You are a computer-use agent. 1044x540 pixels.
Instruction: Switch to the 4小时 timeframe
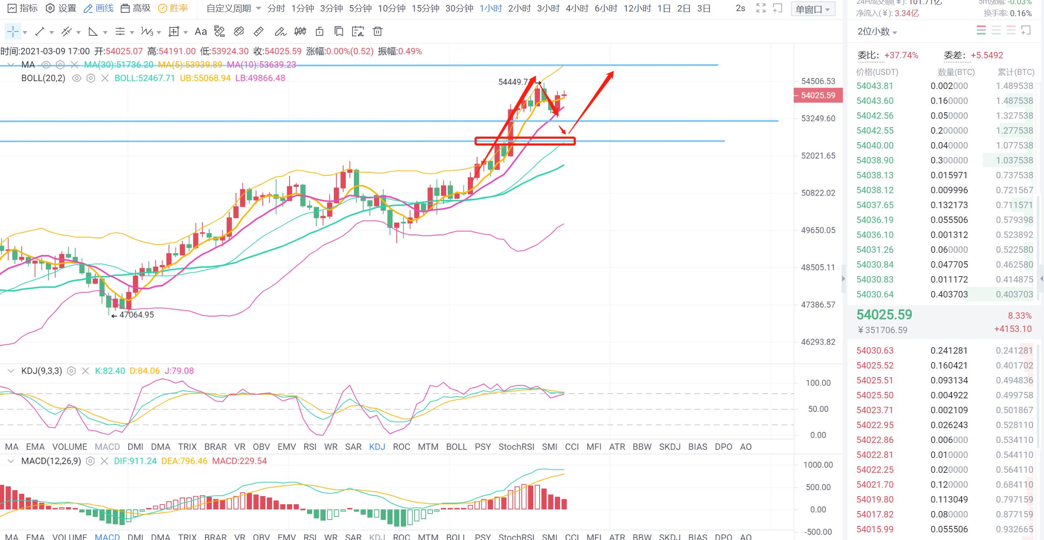pyautogui.click(x=577, y=8)
